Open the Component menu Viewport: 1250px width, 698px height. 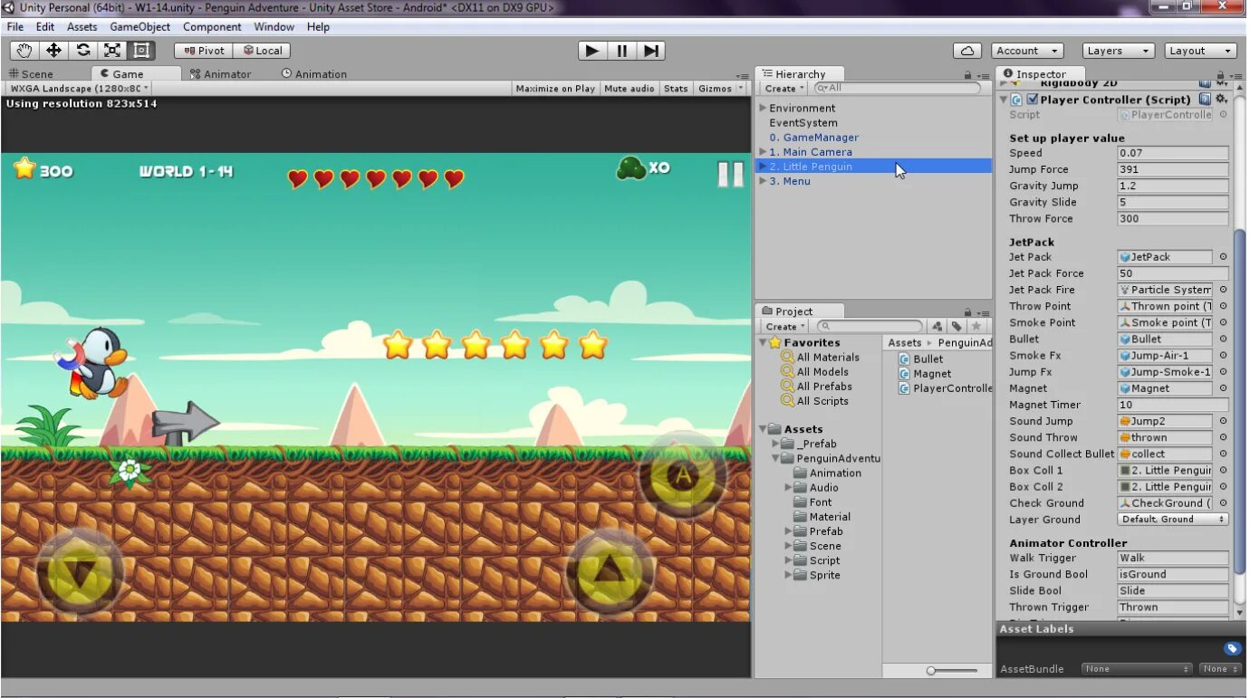(x=212, y=27)
